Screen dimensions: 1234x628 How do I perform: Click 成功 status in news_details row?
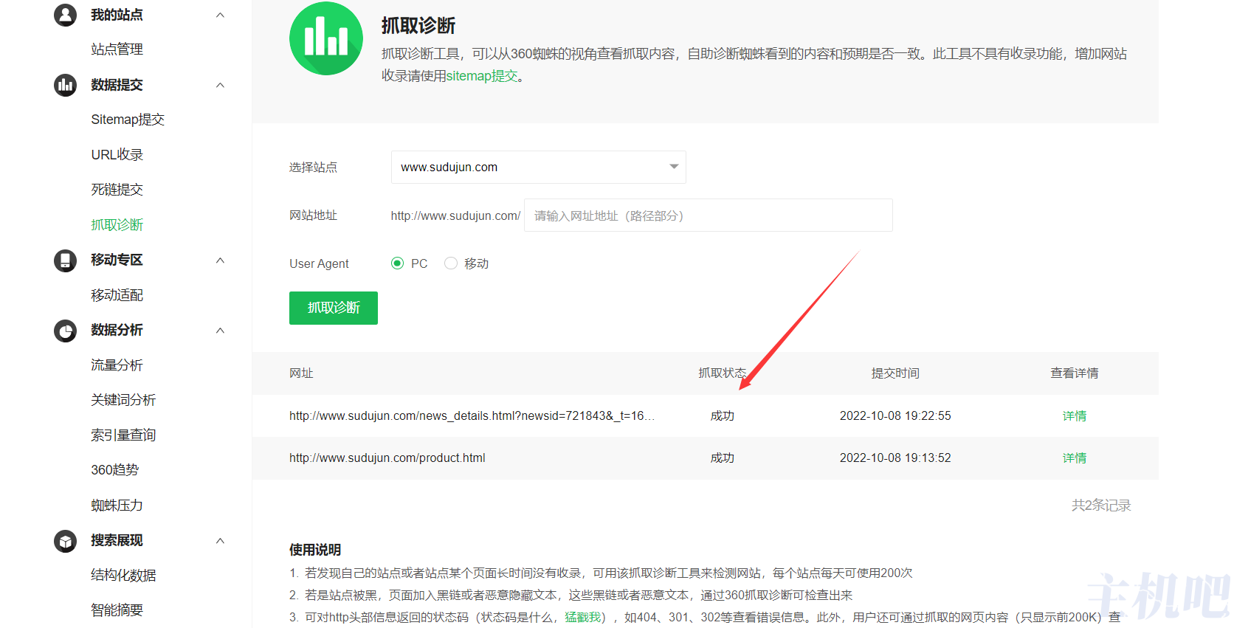[x=723, y=416]
